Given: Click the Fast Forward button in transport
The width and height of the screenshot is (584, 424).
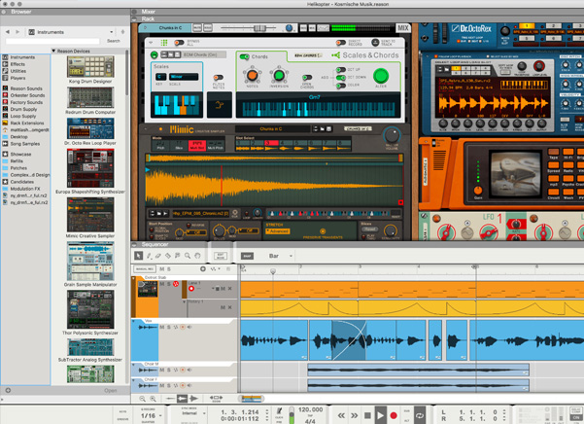Looking at the screenshot, I should click(x=355, y=415).
